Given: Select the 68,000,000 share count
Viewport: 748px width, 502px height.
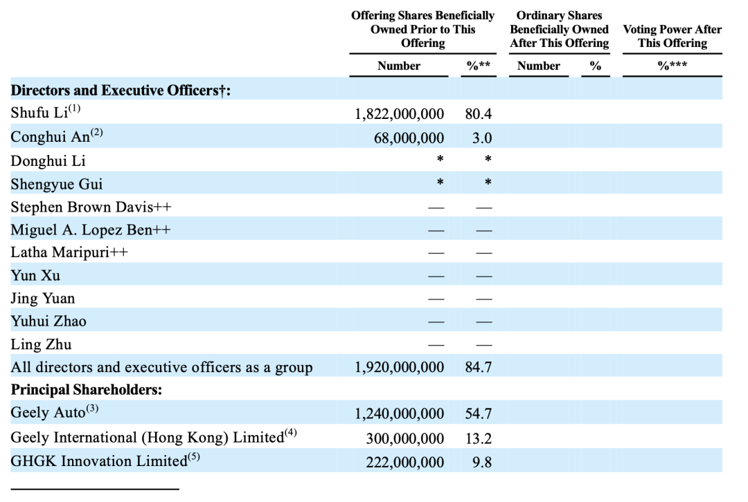Looking at the screenshot, I should pos(409,138).
